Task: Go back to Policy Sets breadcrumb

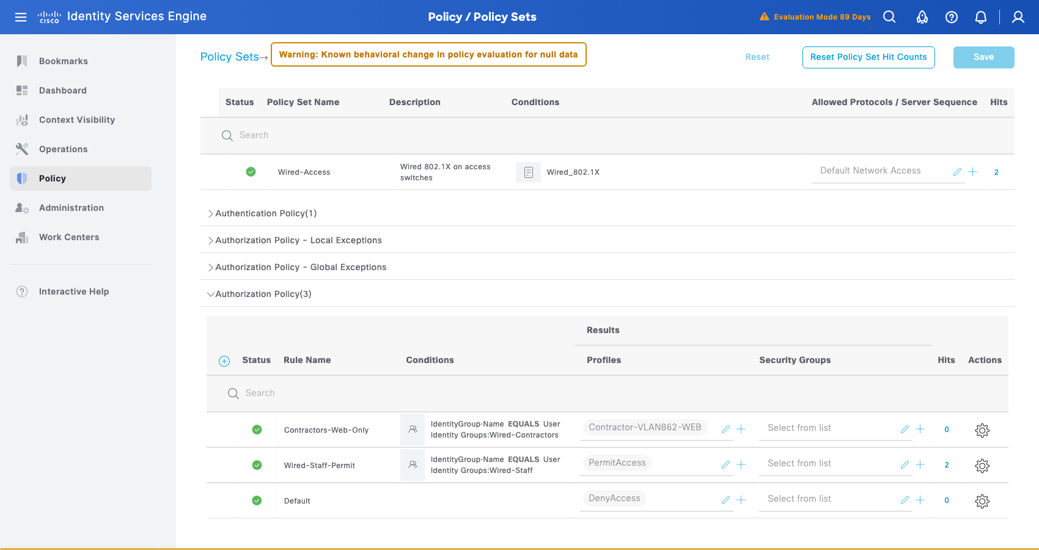Action: click(230, 57)
